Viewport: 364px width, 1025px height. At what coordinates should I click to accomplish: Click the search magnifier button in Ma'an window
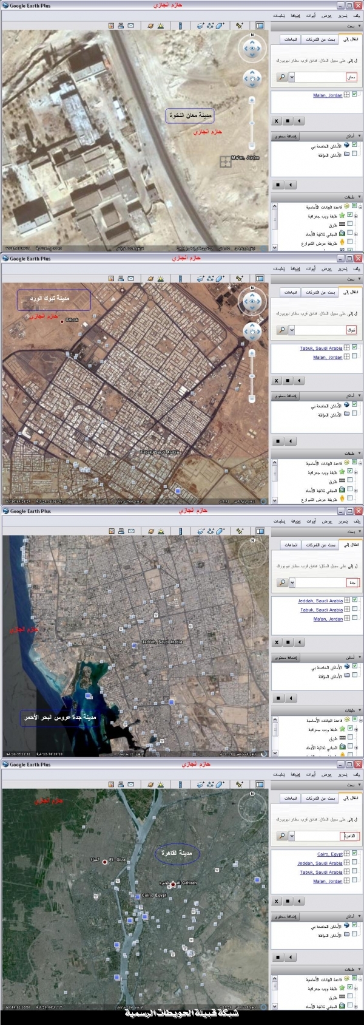[x=282, y=77]
